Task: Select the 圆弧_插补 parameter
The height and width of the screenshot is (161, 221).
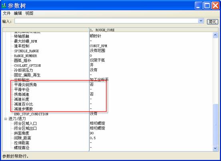Action: click(22, 61)
